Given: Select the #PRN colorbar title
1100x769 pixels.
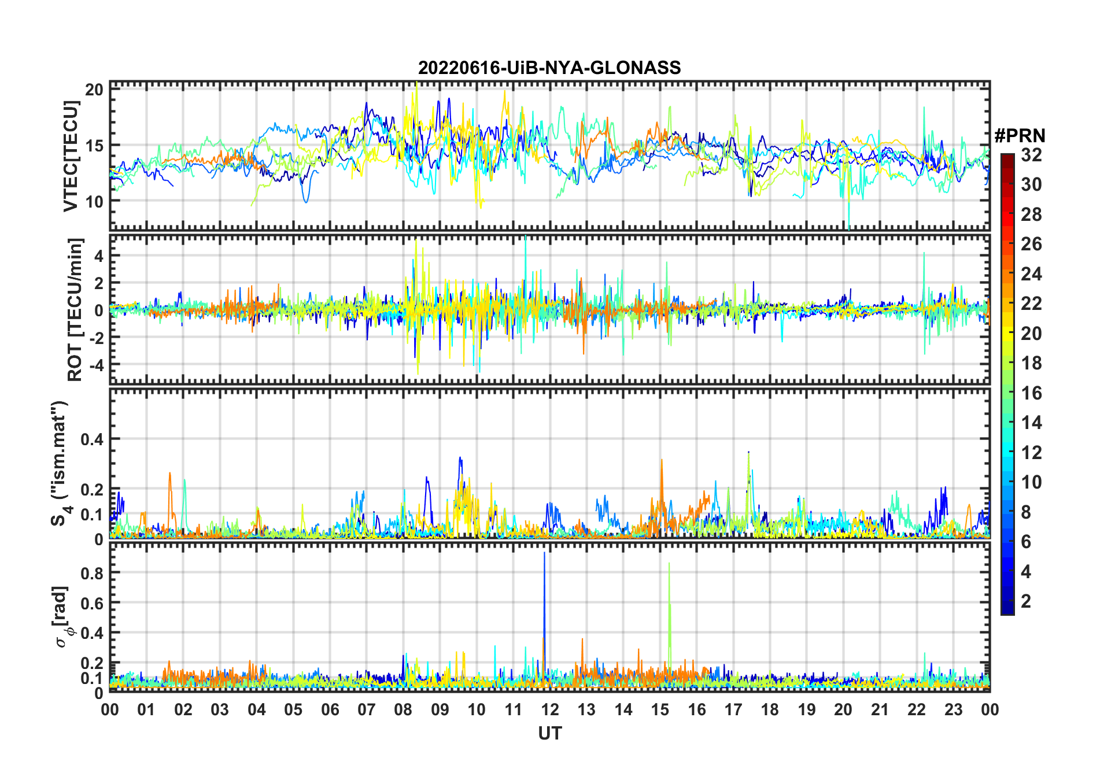Looking at the screenshot, I should (x=1020, y=136).
